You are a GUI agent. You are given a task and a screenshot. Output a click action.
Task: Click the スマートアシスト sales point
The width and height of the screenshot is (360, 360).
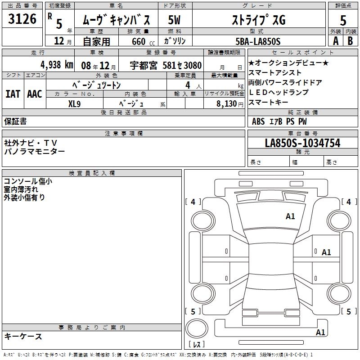[x=275, y=72]
